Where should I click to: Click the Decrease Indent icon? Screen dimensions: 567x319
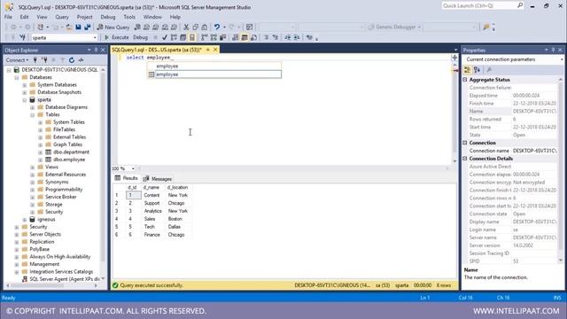tap(287, 37)
